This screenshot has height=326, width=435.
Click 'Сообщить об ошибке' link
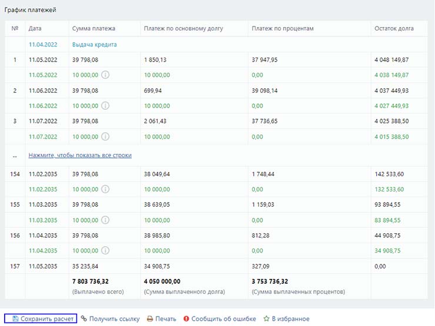point(223,319)
